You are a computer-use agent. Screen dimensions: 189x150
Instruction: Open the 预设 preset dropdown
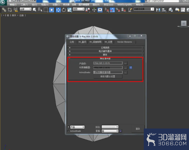tap(110, 127)
